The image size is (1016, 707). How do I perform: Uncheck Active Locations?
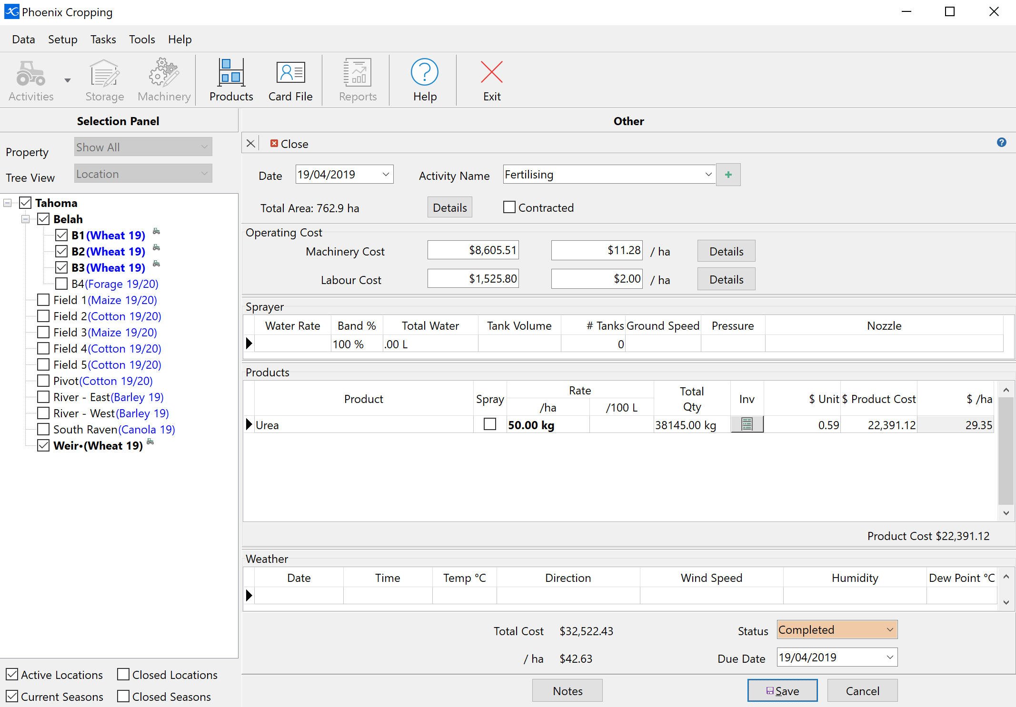point(12,675)
